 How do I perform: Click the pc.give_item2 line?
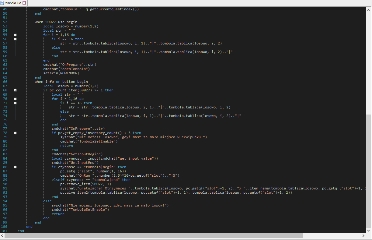(x=176, y=192)
